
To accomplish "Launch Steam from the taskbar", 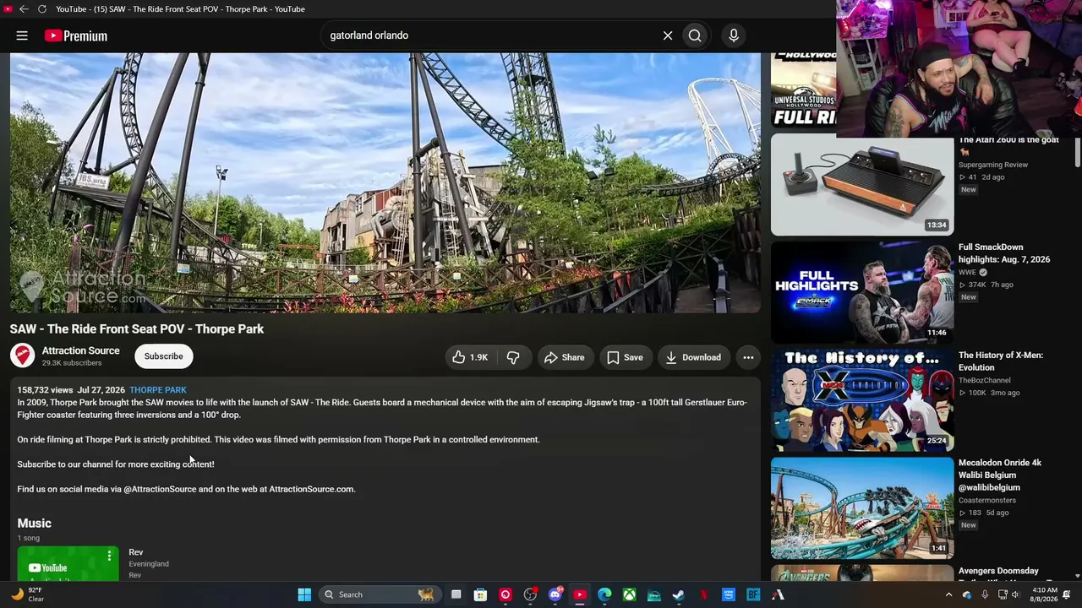I will click(679, 594).
